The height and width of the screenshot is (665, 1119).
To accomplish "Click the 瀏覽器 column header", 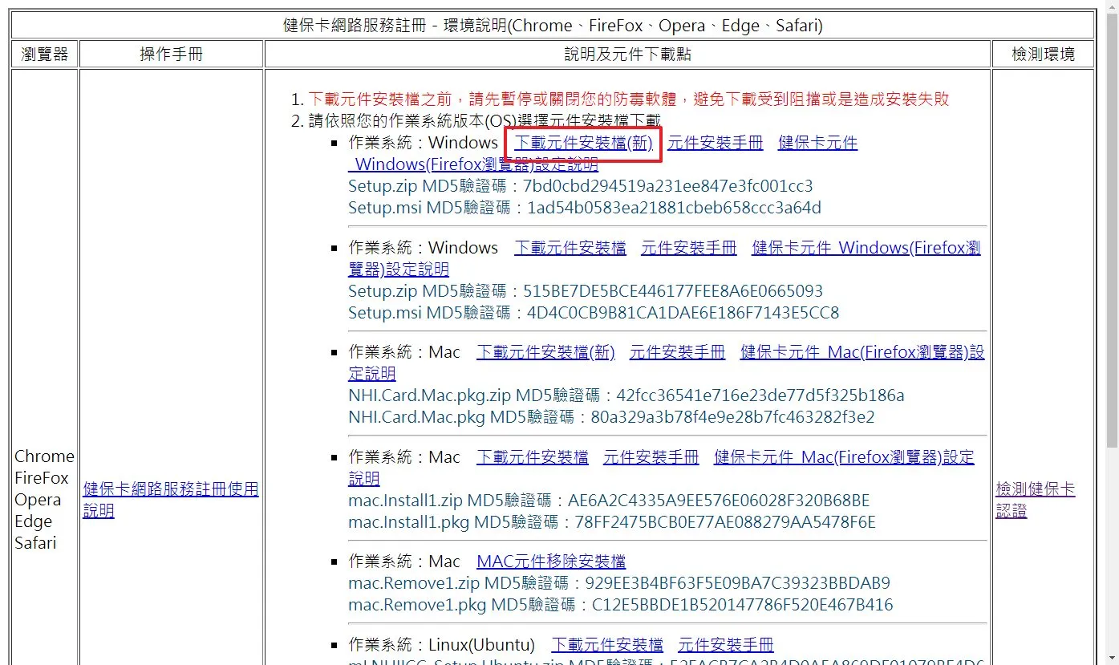I will (45, 55).
